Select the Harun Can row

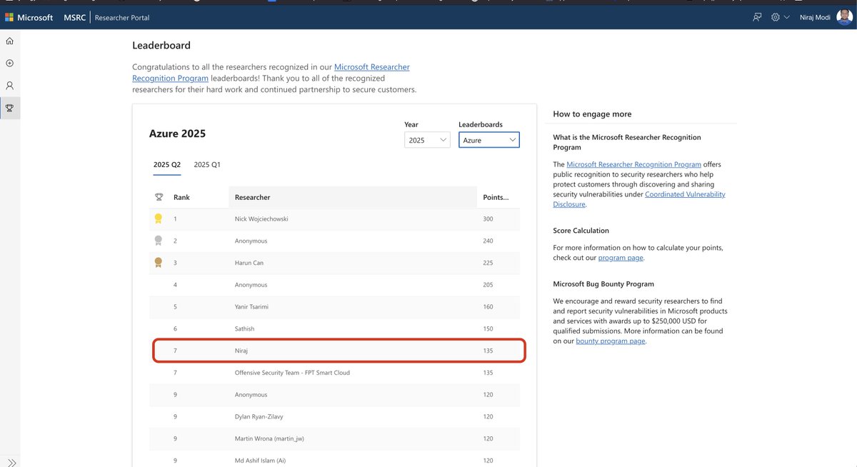(x=334, y=263)
